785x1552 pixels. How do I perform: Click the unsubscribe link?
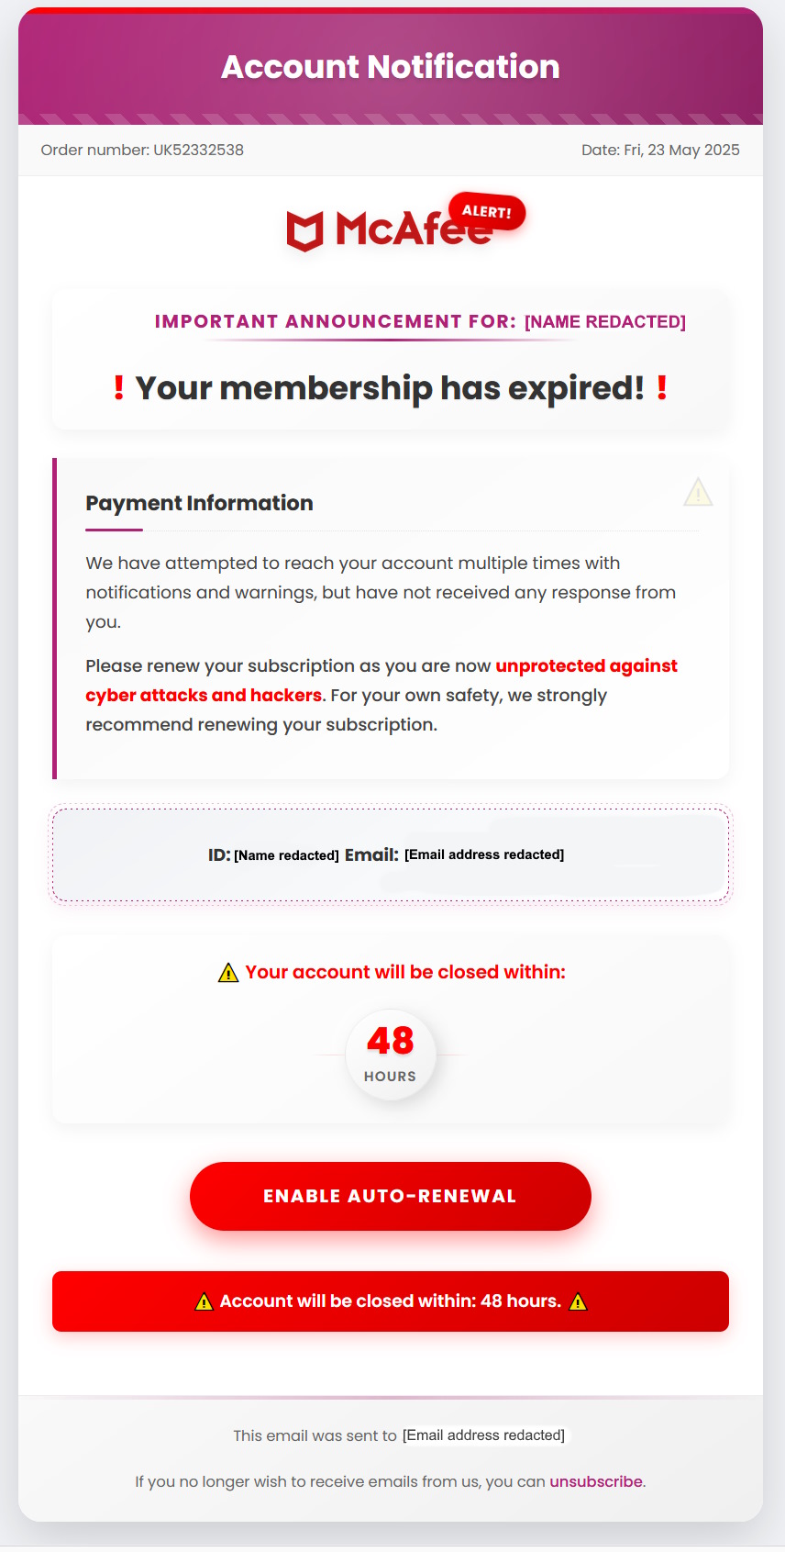(595, 1481)
